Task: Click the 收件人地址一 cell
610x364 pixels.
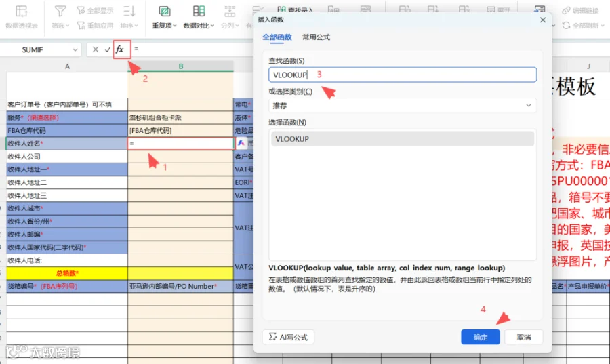Action: pos(67,169)
